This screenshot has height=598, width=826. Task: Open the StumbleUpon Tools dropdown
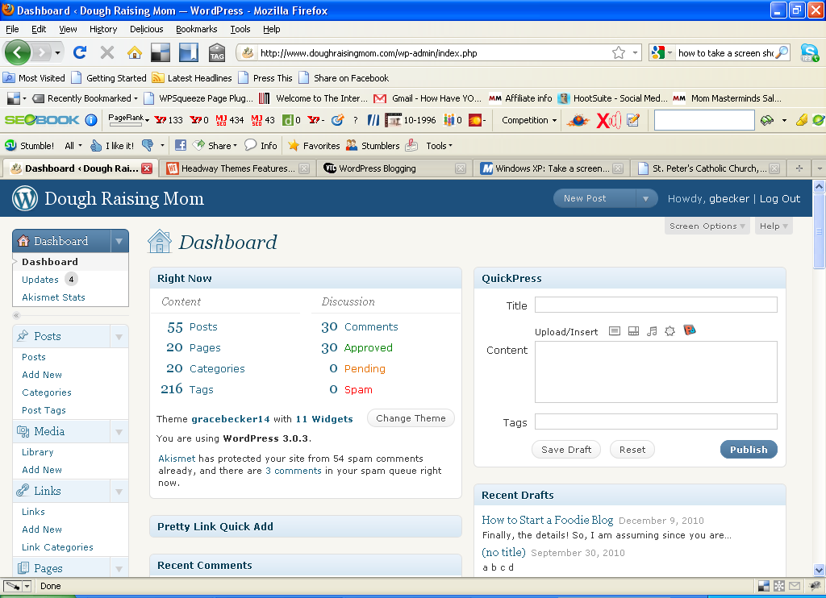(439, 145)
